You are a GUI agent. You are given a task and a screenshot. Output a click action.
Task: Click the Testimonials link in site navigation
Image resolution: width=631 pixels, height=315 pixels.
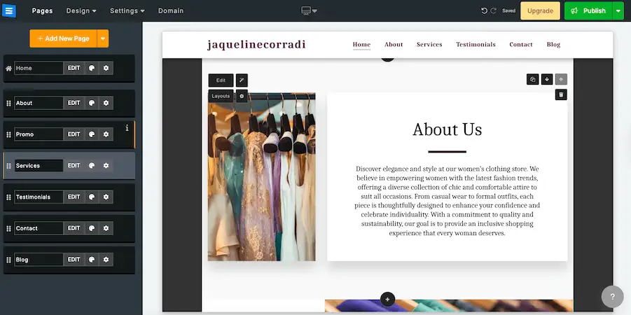tap(476, 45)
